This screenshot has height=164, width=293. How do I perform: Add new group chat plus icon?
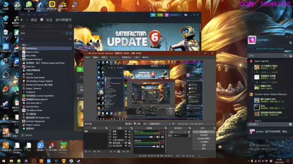click(290, 124)
